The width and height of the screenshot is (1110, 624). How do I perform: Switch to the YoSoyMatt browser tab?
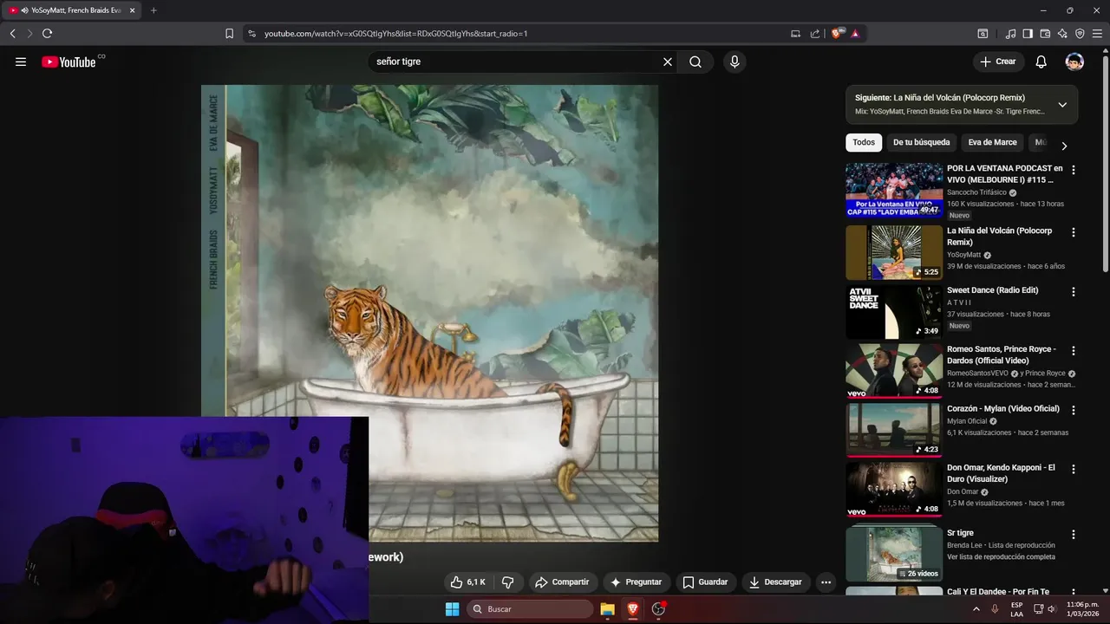click(71, 10)
